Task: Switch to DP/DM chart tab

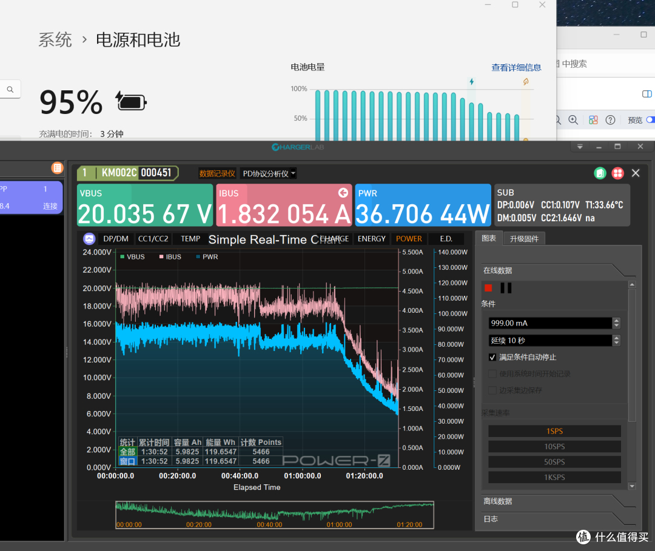Action: pyautogui.click(x=116, y=239)
